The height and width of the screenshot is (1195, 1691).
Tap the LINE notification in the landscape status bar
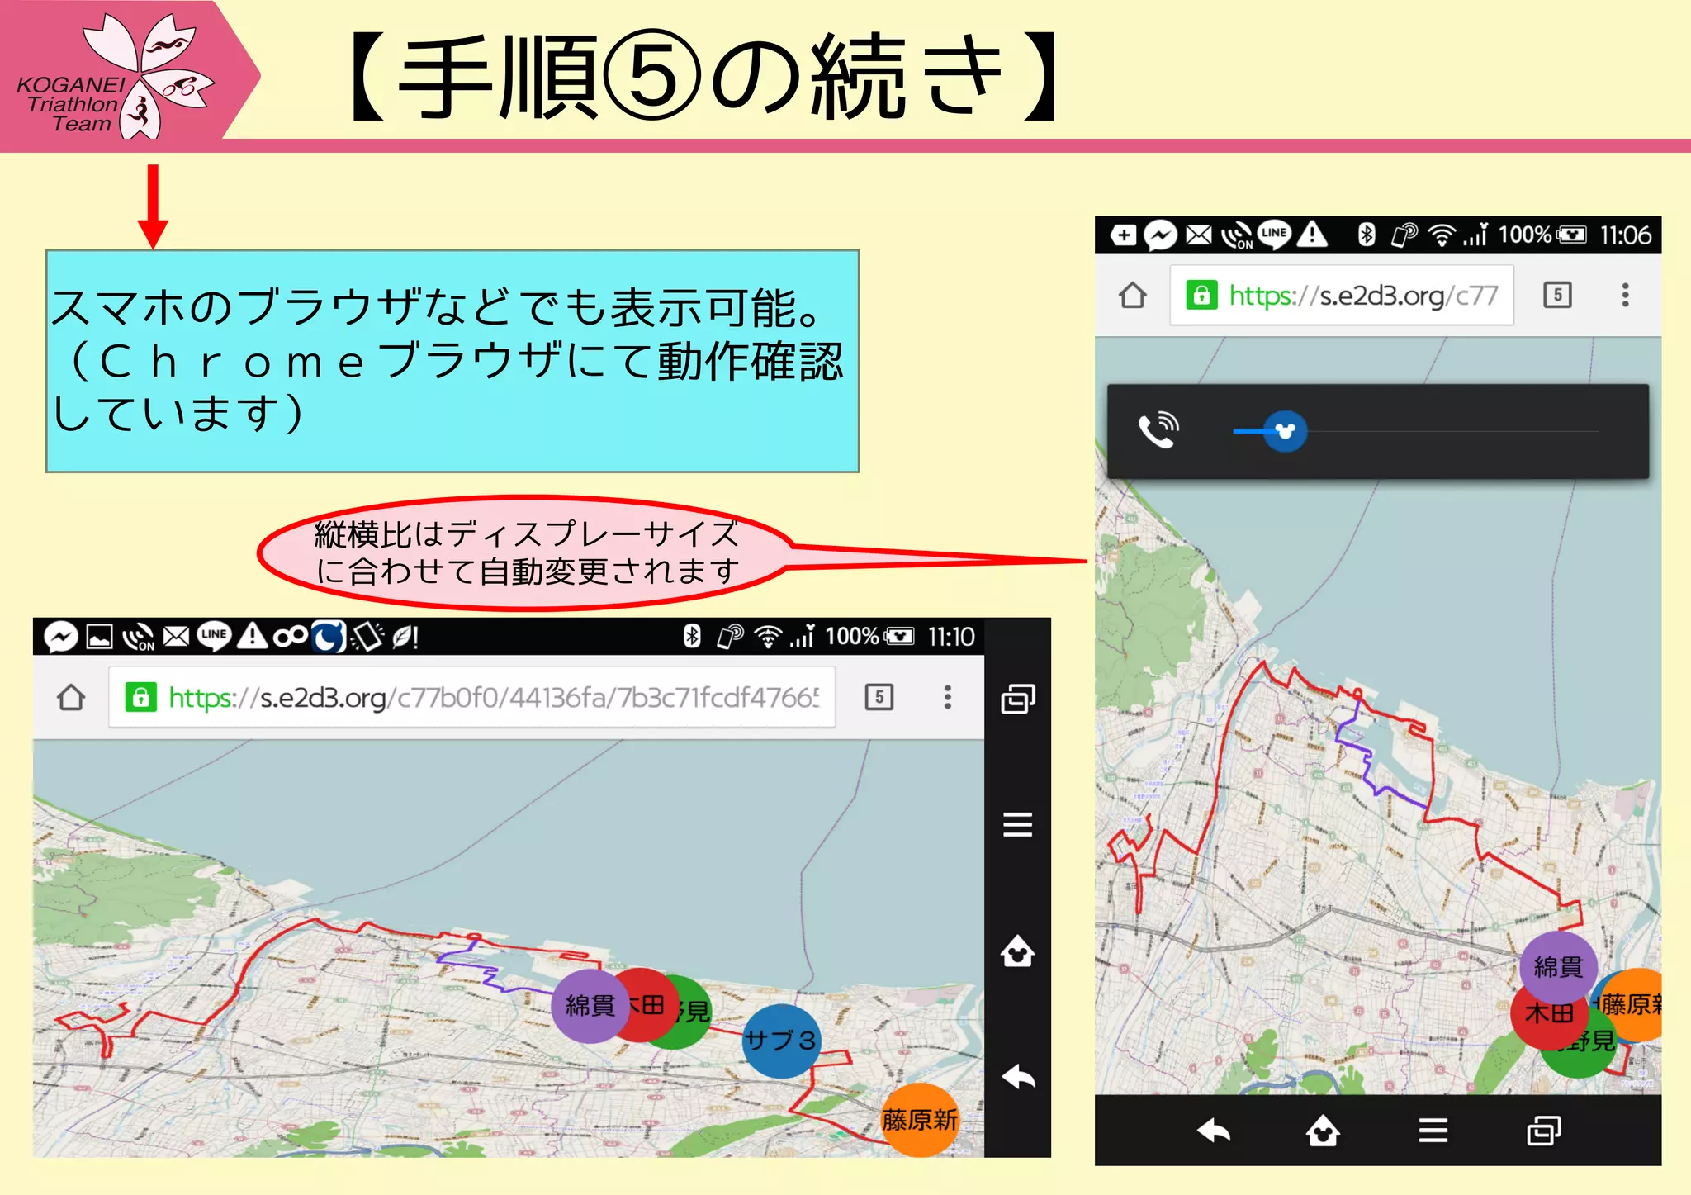[x=214, y=636]
